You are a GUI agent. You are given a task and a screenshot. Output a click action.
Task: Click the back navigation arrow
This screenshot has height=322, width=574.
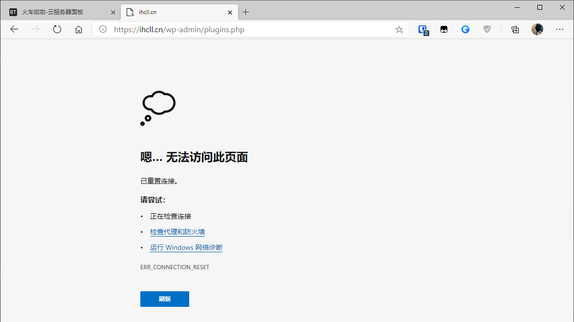[x=14, y=29]
